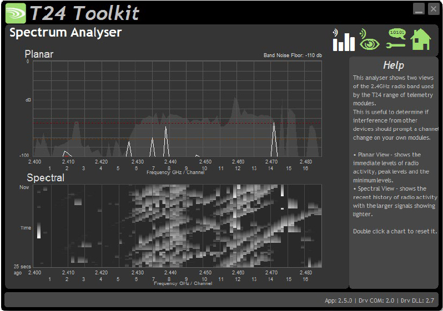
Task: Click the 'Help' panel heading
Action: (x=394, y=65)
